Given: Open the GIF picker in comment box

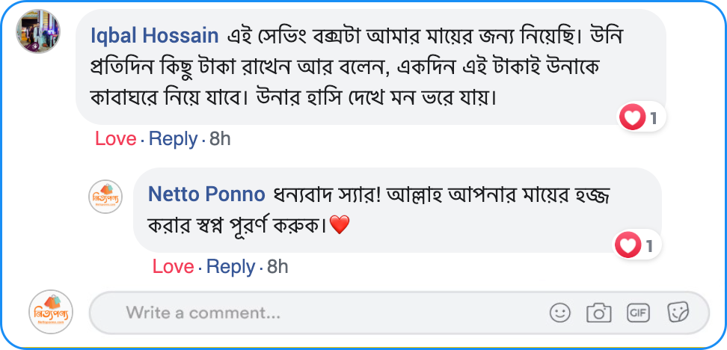Looking at the screenshot, I should pos(638,313).
